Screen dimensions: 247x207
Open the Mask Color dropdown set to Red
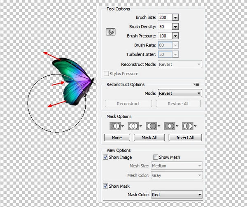coord(177,195)
